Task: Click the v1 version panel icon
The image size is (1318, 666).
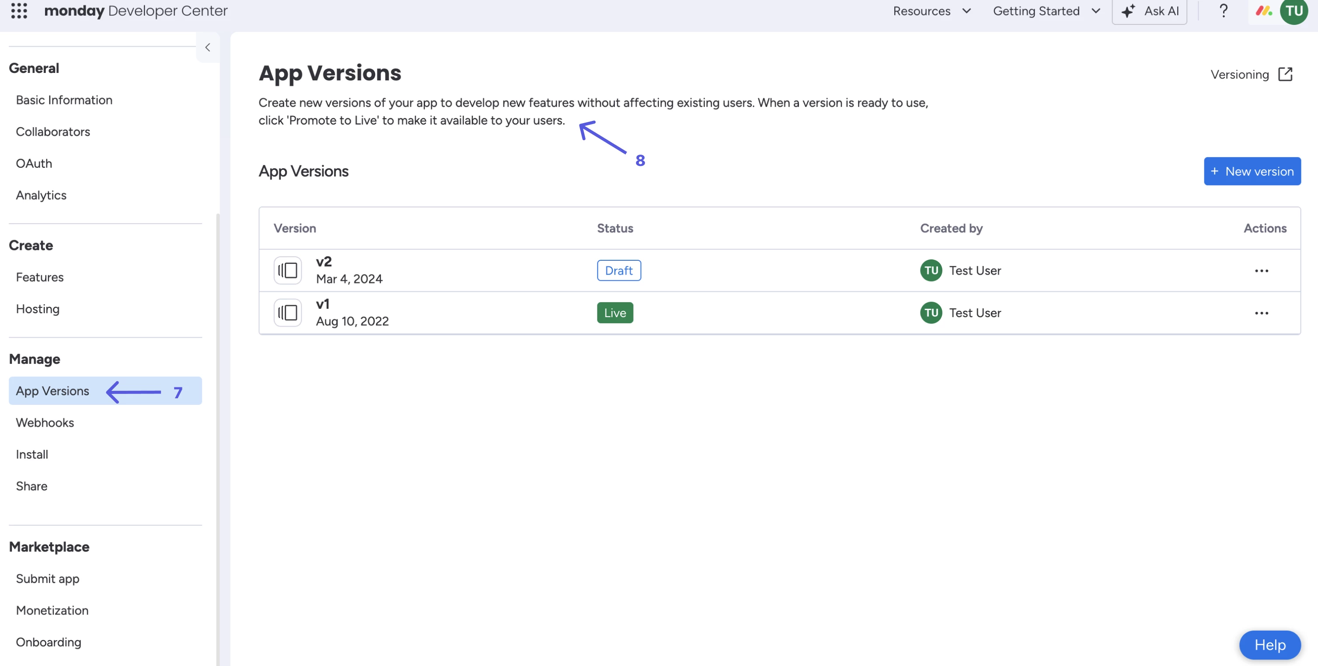Action: 288,313
